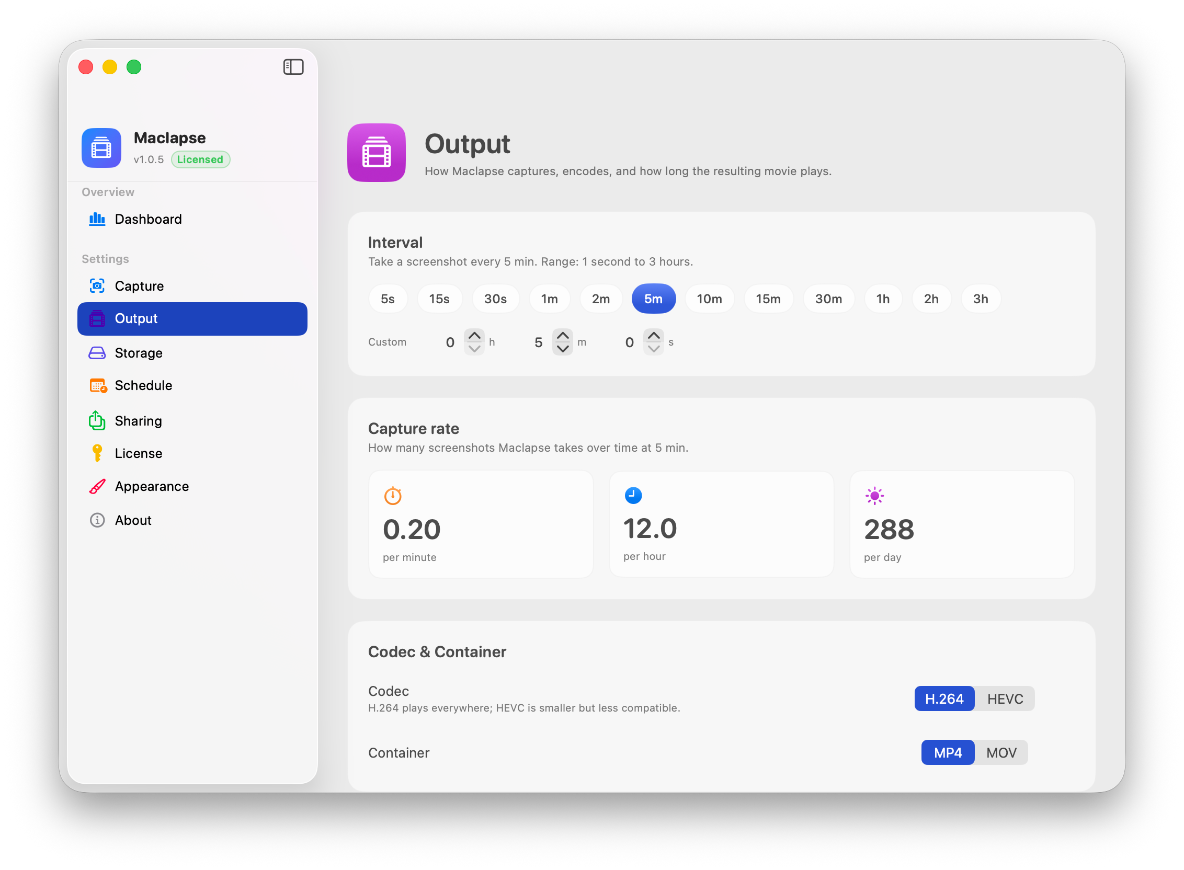Open the Dashboard section
This screenshot has width=1184, height=870.
(192, 219)
